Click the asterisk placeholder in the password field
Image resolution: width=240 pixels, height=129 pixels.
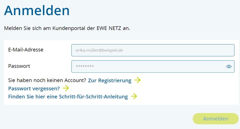click(x=85, y=66)
